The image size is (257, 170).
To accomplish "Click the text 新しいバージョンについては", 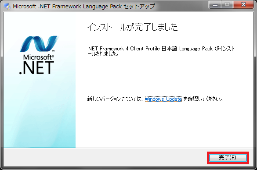I will pos(114,99).
